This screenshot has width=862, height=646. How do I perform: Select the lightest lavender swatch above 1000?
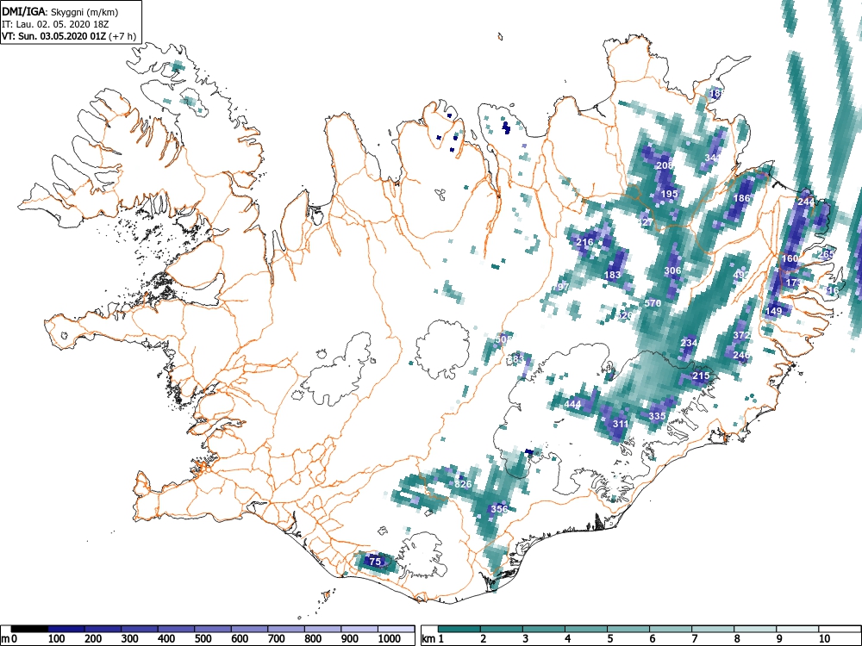click(x=396, y=629)
